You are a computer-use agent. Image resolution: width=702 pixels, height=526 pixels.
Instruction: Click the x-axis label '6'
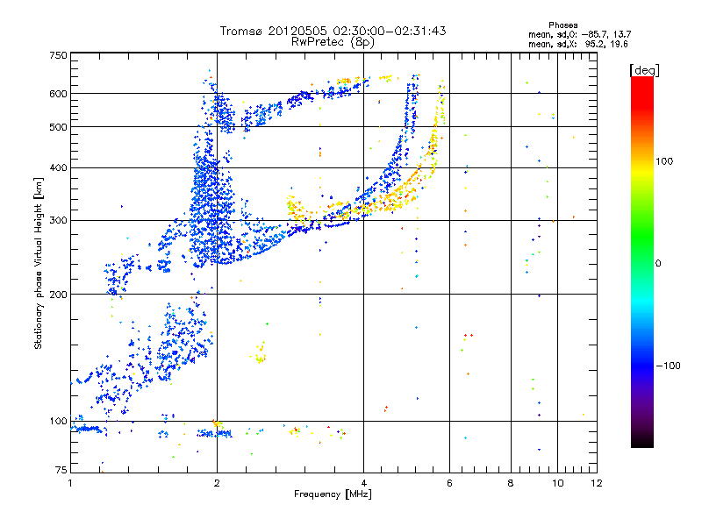[449, 483]
